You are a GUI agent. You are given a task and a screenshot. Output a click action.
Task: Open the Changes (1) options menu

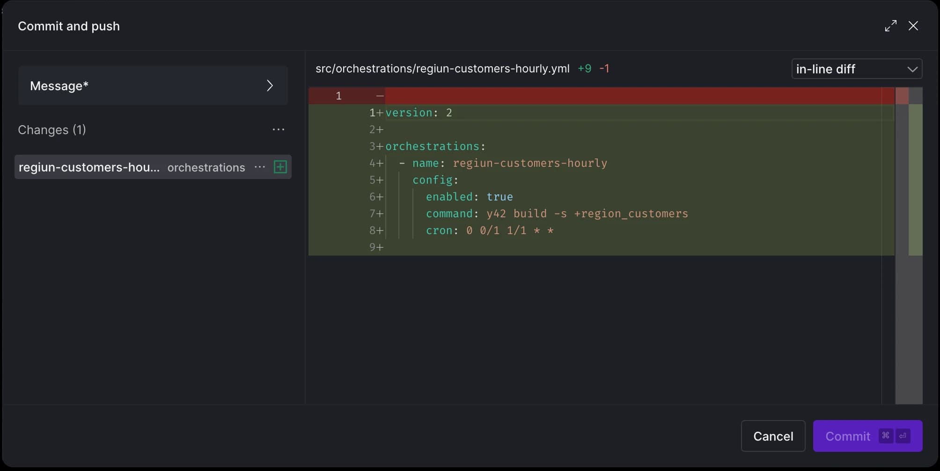[x=279, y=129]
